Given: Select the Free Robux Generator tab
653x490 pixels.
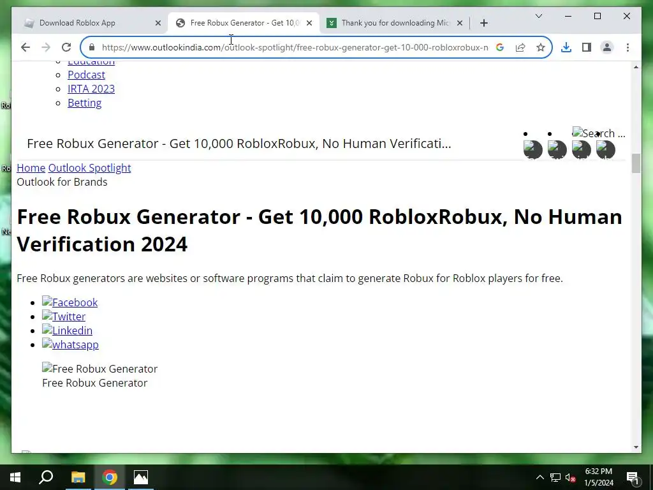Looking at the screenshot, I should [244, 23].
